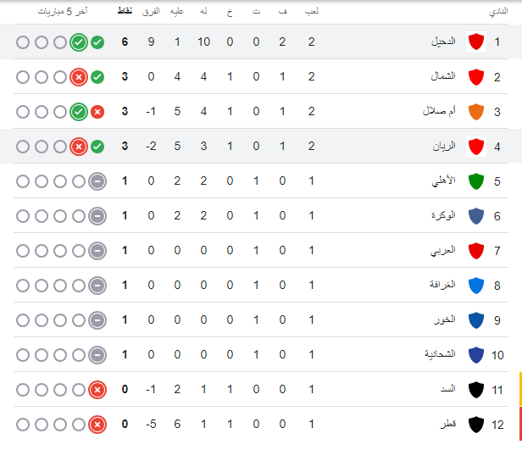This screenshot has width=522, height=450.
Task: Click the points value for الدحيل
Action: (x=125, y=42)
